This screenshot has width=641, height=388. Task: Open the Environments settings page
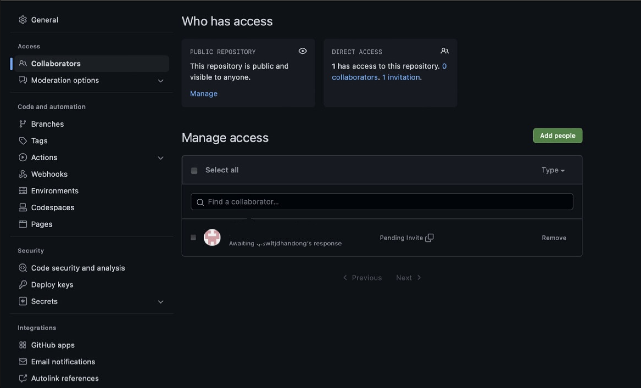point(55,191)
